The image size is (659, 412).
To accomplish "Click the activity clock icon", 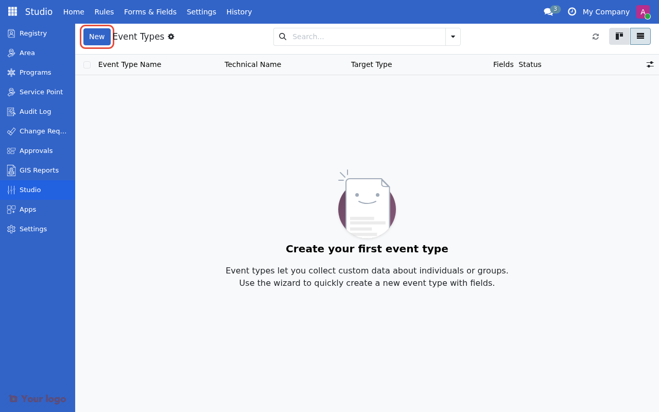I will (x=572, y=12).
